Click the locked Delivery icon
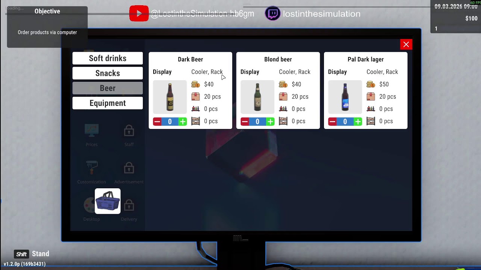The width and height of the screenshot is (481, 270). (129, 205)
